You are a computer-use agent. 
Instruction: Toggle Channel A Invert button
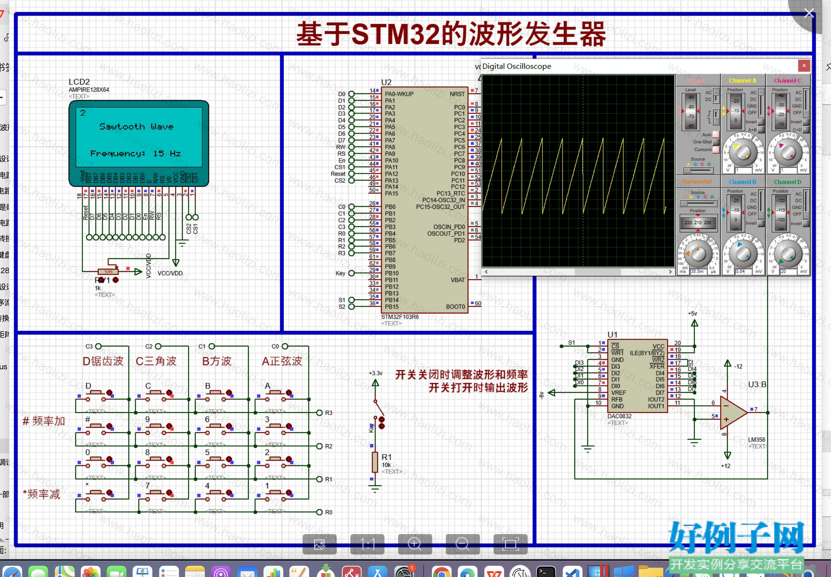click(x=760, y=122)
